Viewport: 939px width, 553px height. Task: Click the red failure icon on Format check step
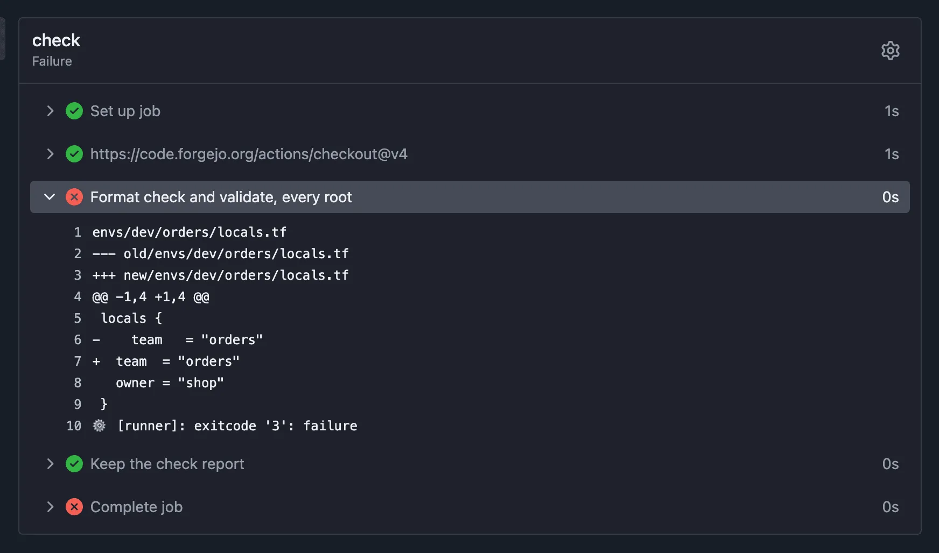click(x=74, y=197)
